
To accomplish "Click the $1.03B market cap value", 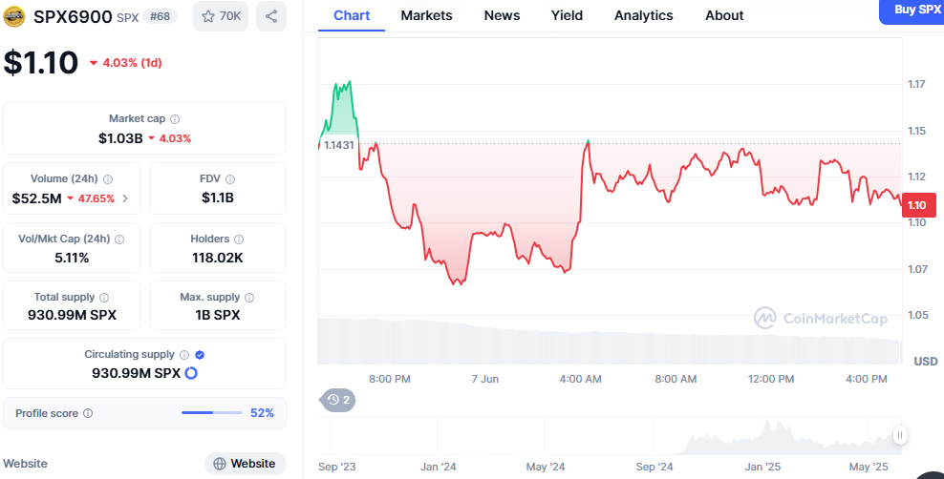I will (x=120, y=138).
